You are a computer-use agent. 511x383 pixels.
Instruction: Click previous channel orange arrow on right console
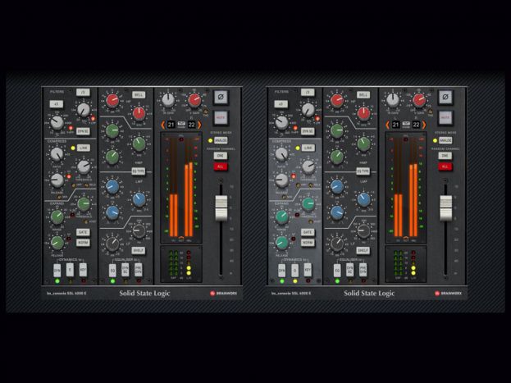point(388,125)
